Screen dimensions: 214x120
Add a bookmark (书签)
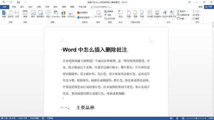(x=108, y=15)
